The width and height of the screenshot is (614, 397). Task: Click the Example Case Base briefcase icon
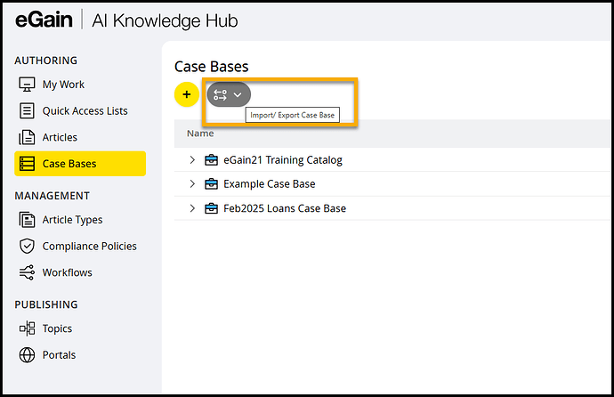212,184
